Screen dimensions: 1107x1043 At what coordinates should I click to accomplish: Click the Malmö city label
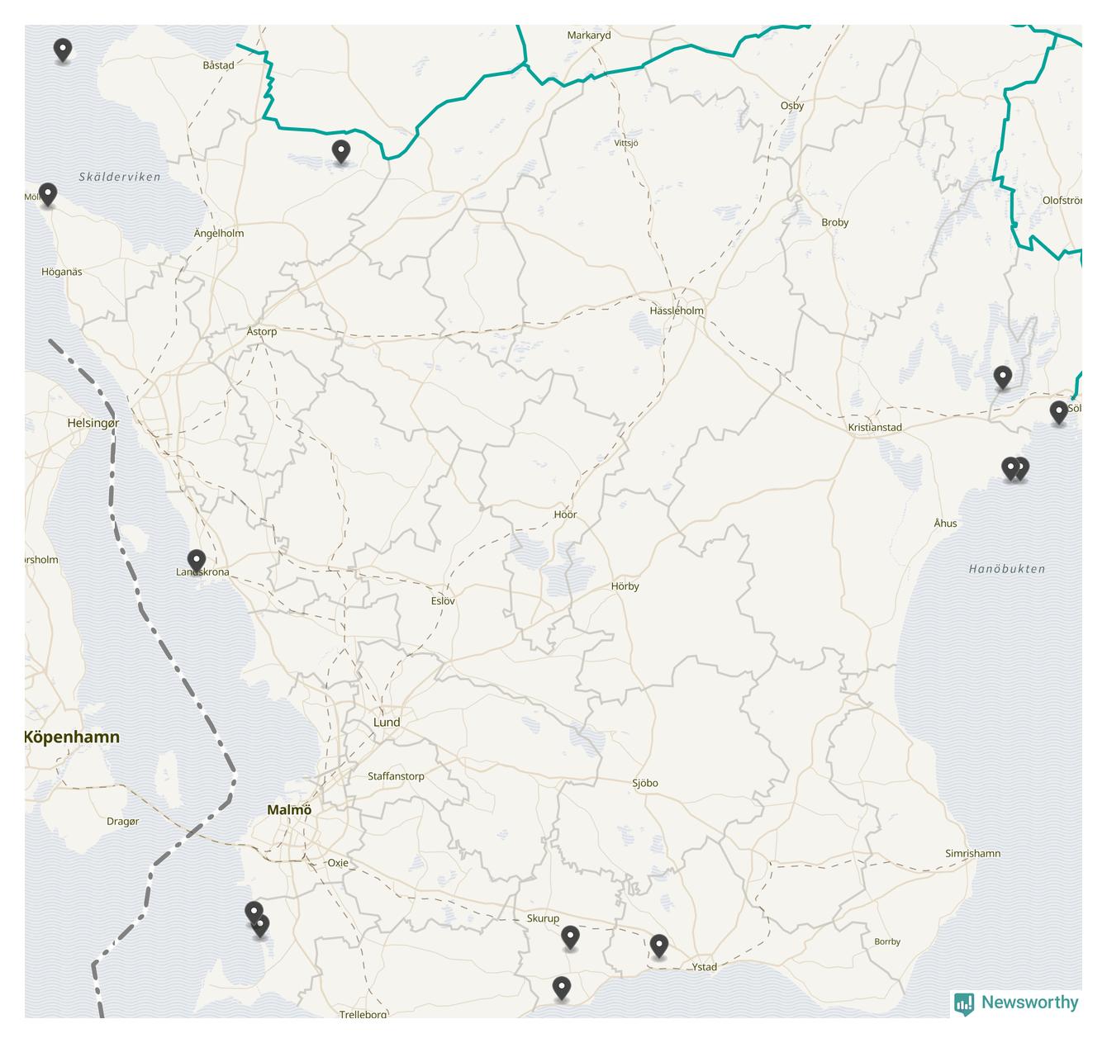[289, 810]
